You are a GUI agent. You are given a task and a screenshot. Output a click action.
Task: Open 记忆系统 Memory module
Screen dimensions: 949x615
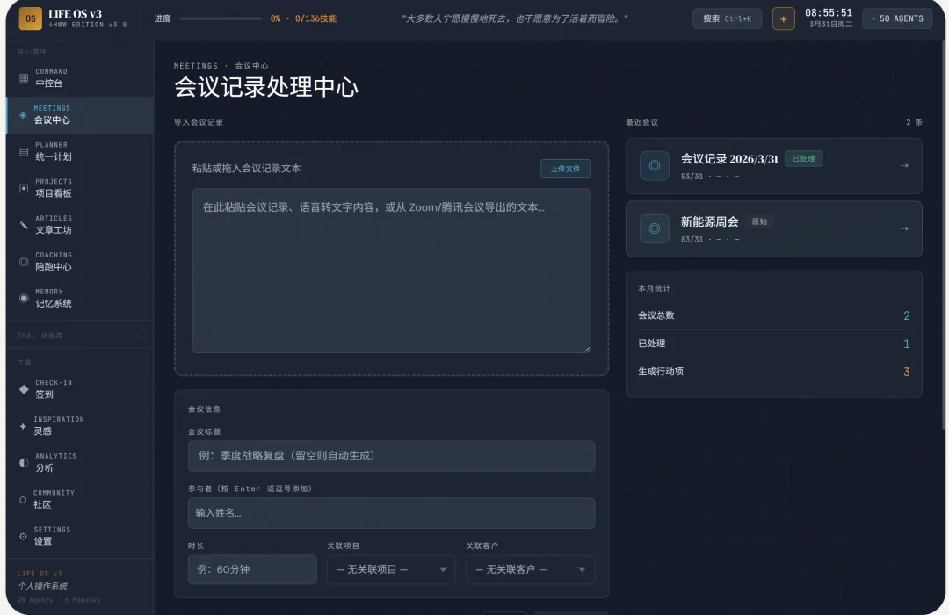[x=80, y=298]
